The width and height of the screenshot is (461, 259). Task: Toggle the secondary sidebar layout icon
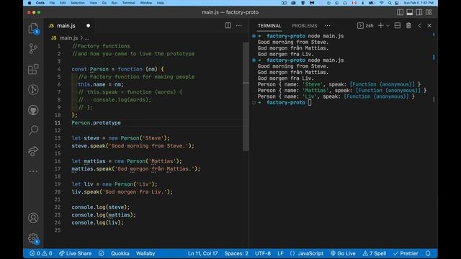(419, 12)
